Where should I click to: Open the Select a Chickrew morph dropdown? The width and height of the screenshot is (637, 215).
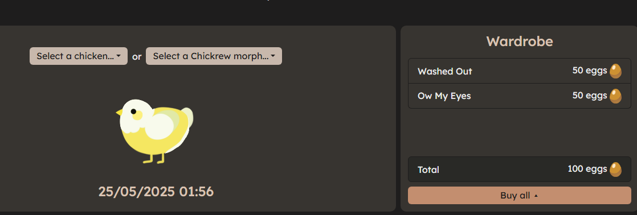coord(214,56)
